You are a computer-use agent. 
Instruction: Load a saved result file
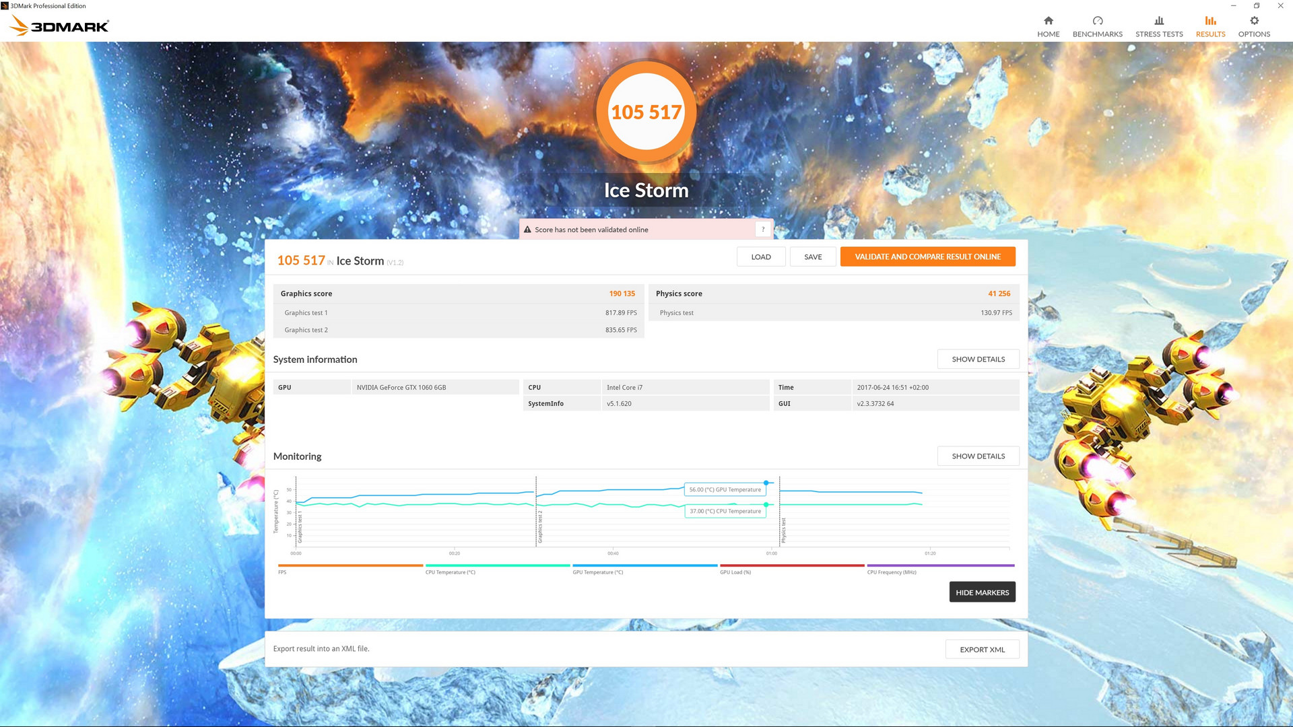click(760, 257)
